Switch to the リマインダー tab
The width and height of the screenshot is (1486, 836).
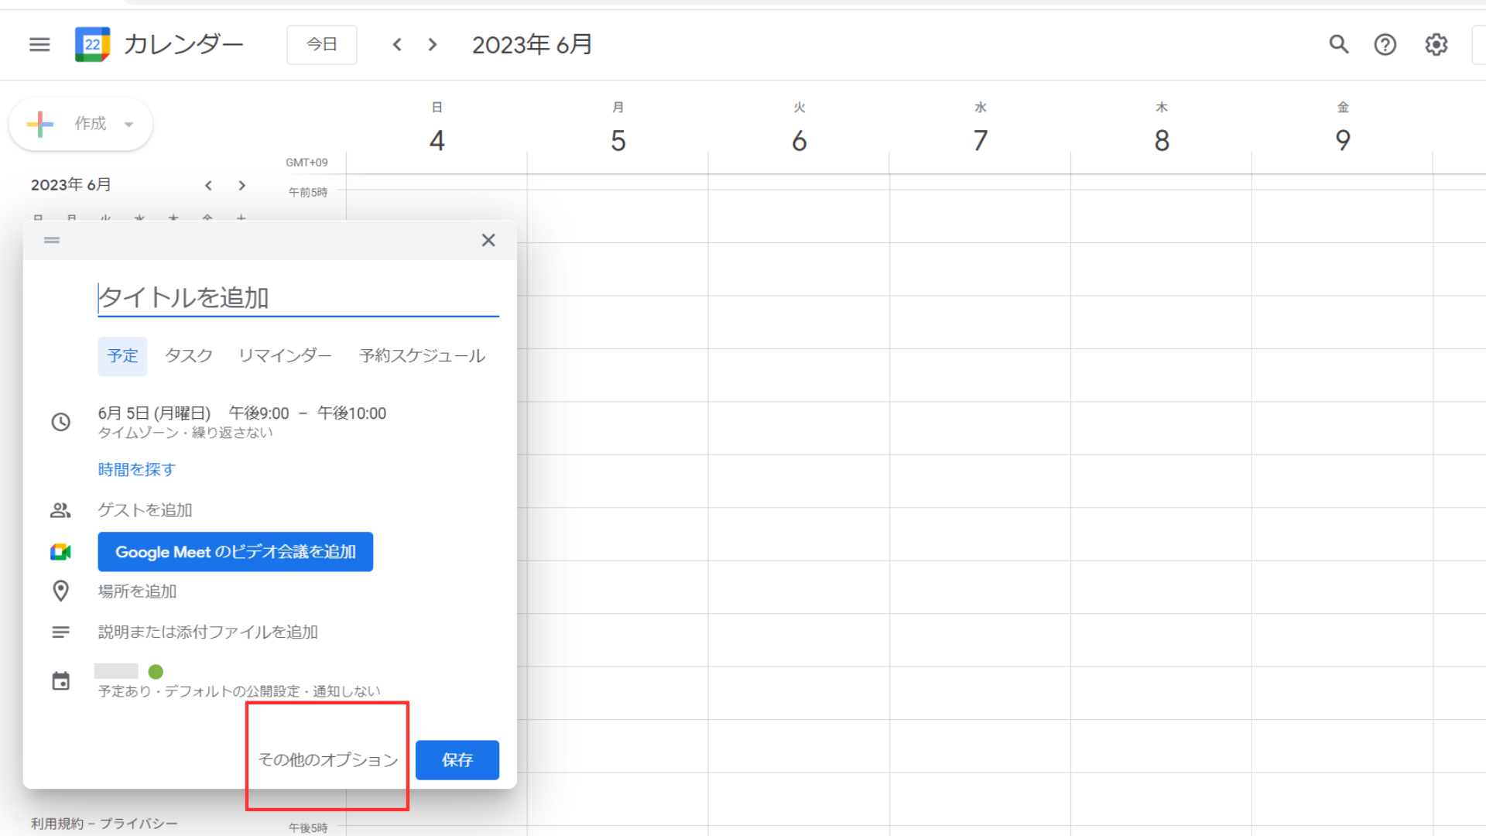285,356
